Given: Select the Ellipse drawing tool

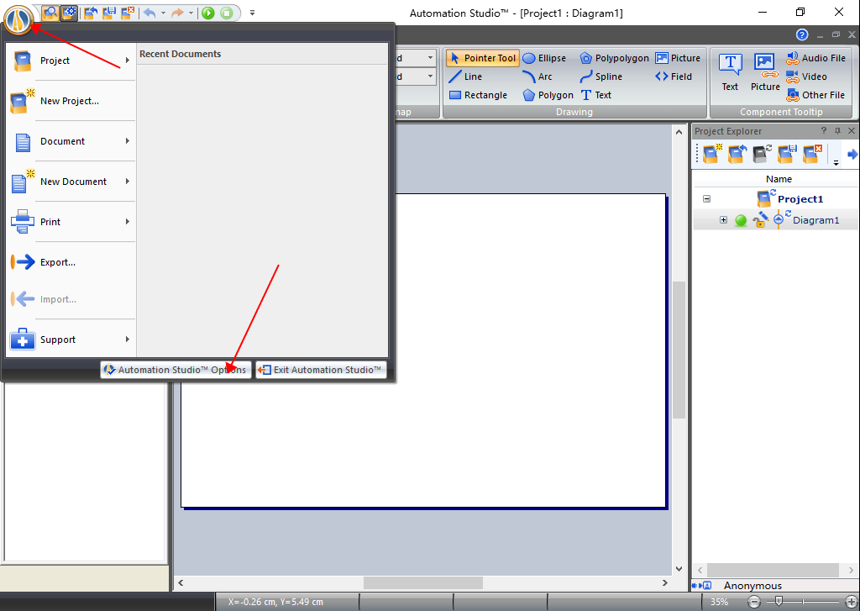Looking at the screenshot, I should (x=544, y=58).
